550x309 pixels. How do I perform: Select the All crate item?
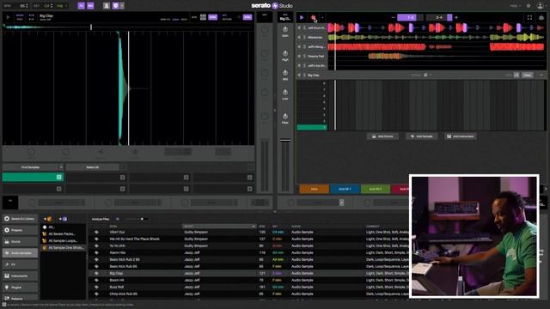(x=63, y=227)
